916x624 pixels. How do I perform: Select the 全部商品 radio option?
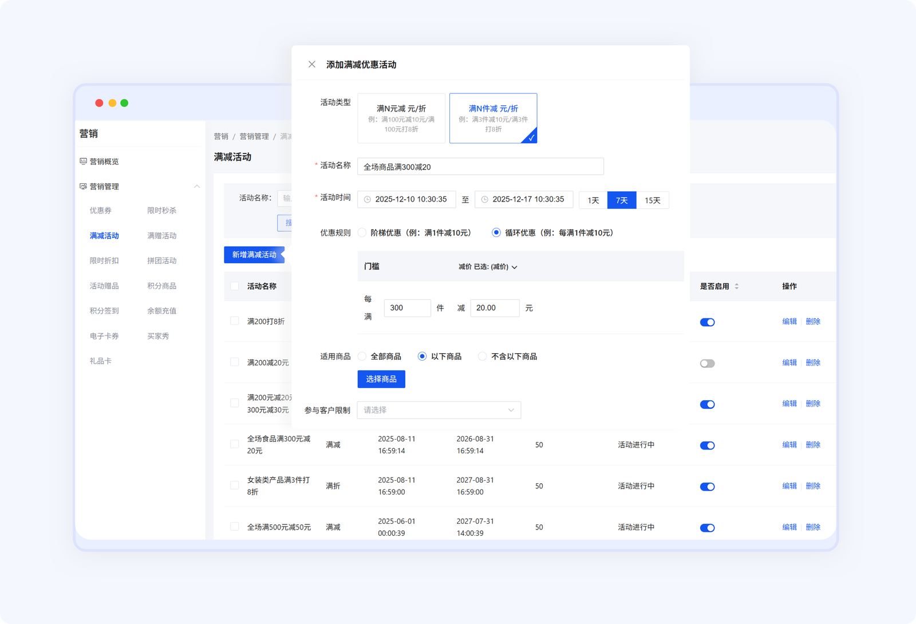pyautogui.click(x=362, y=356)
